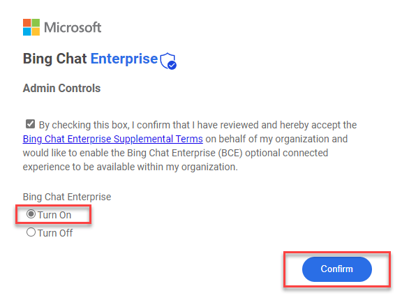Click the Confirm button
Viewport: 402px width, 307px height.
click(x=337, y=269)
